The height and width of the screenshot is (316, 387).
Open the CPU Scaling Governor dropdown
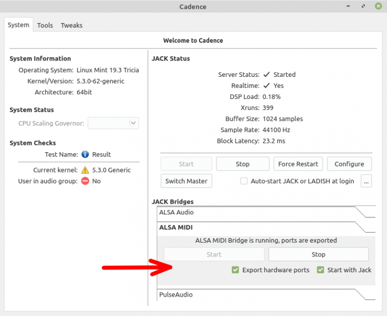tap(114, 123)
